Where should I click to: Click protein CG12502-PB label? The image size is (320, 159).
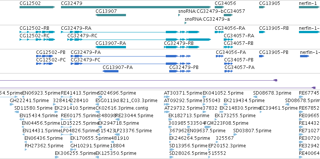point(51,52)
